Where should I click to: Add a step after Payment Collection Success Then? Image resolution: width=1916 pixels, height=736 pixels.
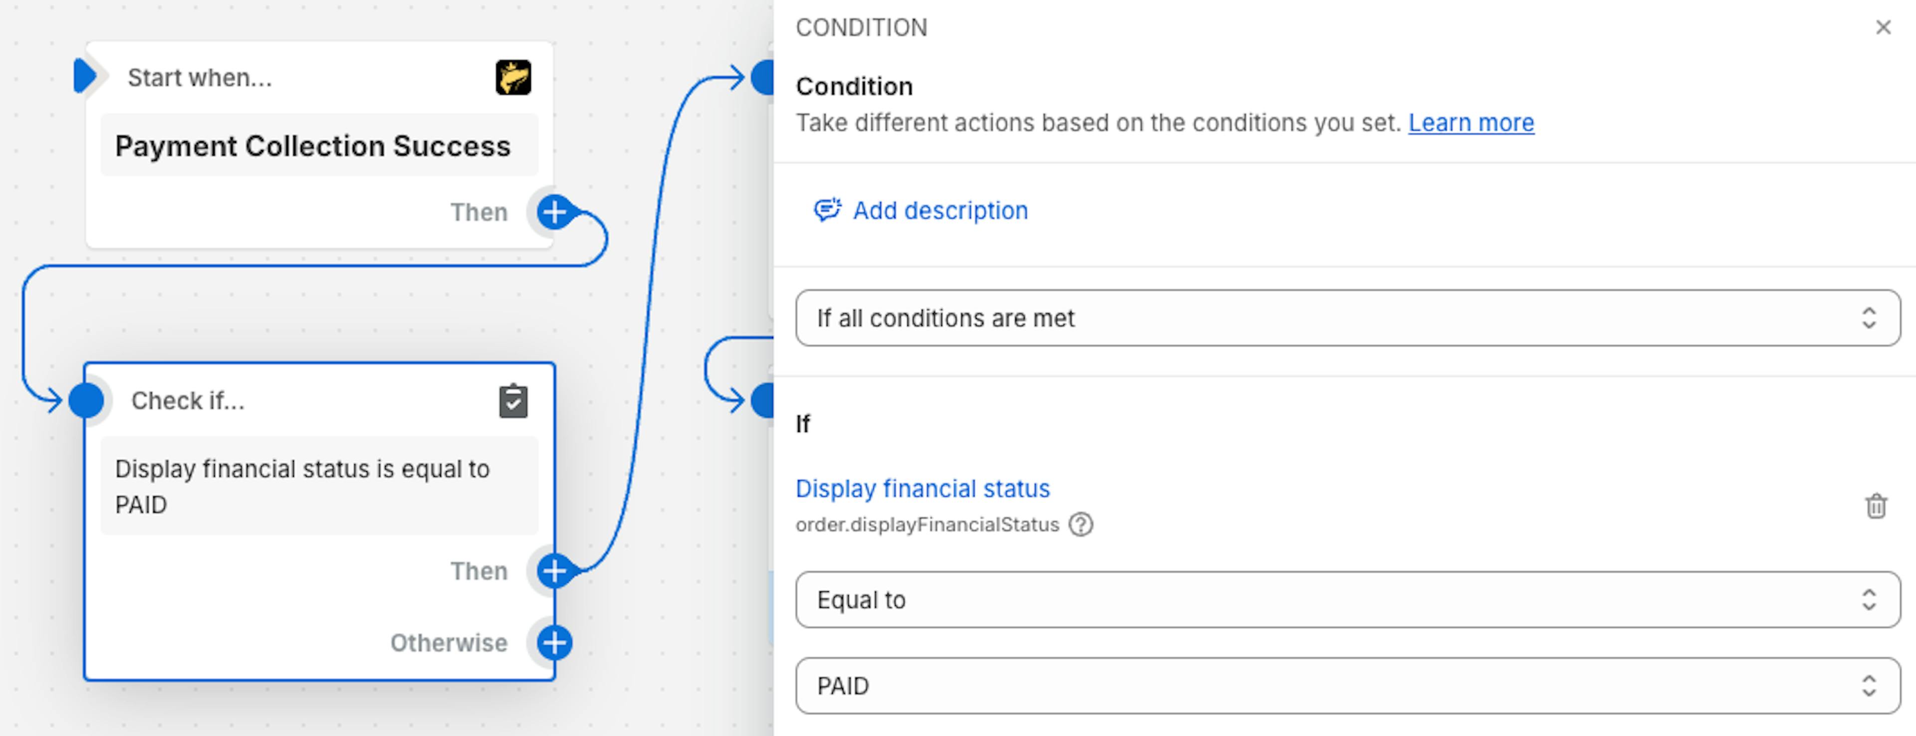click(x=555, y=212)
